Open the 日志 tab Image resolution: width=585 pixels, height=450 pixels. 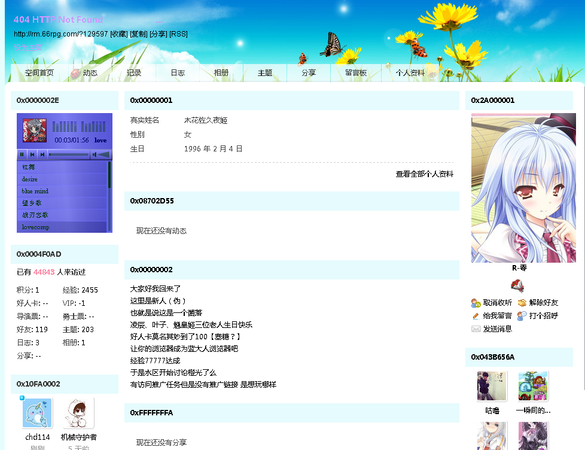tap(178, 73)
